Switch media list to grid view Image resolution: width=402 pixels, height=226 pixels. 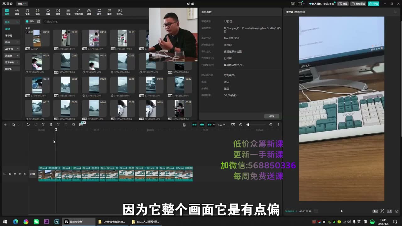[x=38, y=21]
